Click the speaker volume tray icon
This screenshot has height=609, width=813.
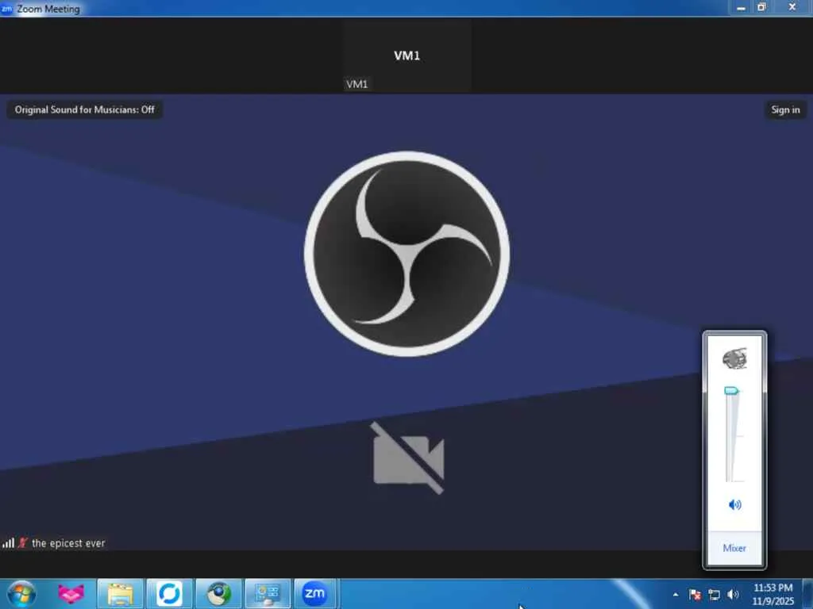[x=733, y=595]
